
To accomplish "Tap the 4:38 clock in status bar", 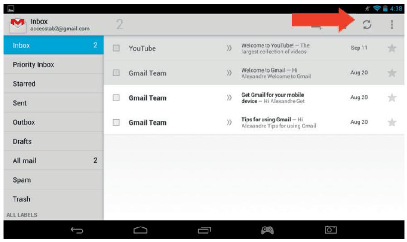I will [396, 9].
